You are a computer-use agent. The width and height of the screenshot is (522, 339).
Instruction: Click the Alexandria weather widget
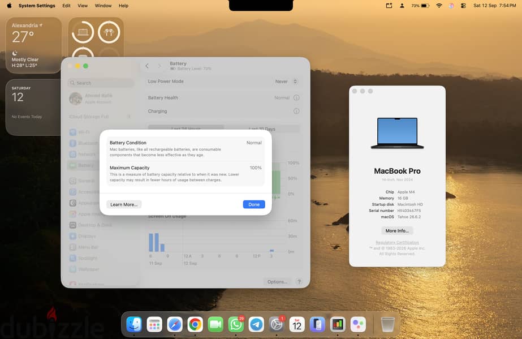33,45
